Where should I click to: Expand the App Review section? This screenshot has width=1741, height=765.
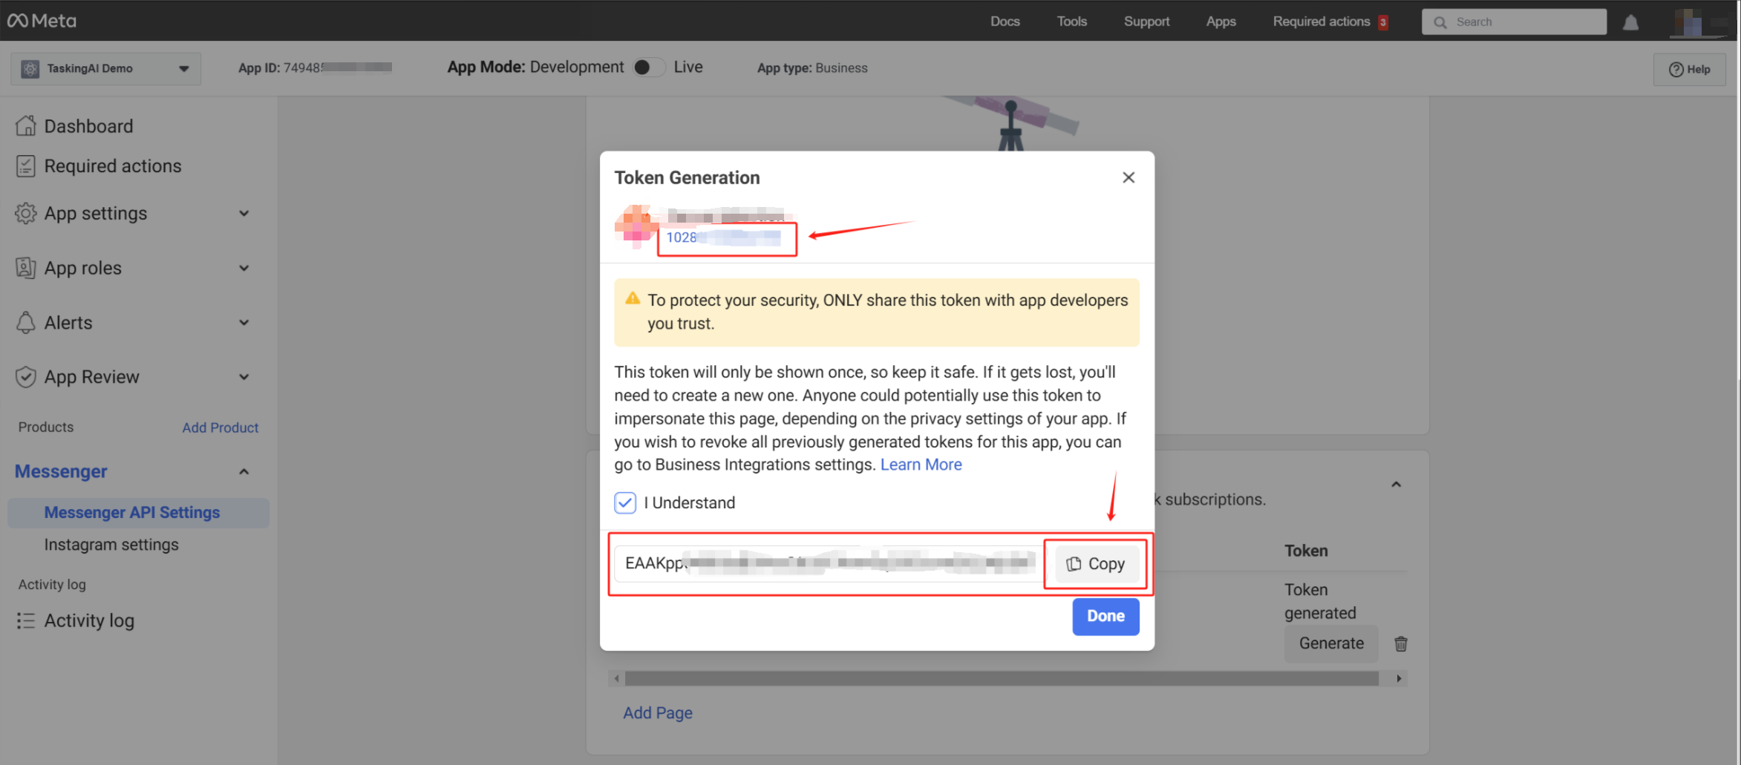[244, 377]
